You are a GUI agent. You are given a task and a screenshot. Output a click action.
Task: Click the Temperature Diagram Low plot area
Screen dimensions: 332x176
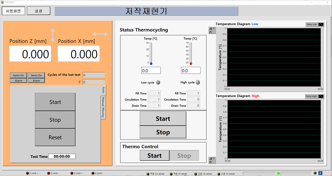274,57
